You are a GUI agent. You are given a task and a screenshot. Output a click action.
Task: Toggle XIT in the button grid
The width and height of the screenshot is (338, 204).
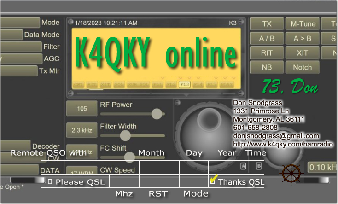pos(303,53)
